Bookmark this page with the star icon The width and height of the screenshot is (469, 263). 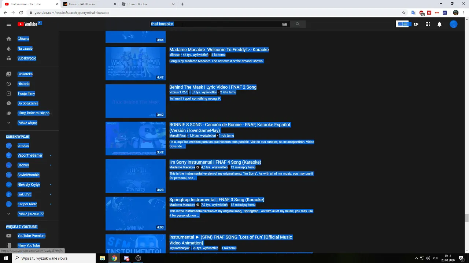point(404,12)
